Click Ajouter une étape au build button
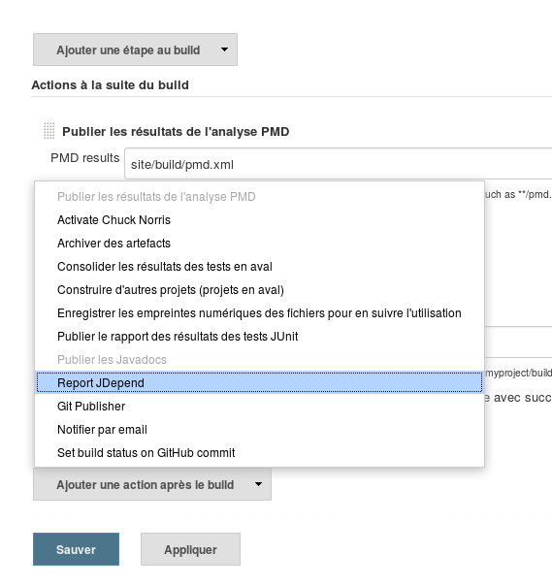 (x=135, y=49)
